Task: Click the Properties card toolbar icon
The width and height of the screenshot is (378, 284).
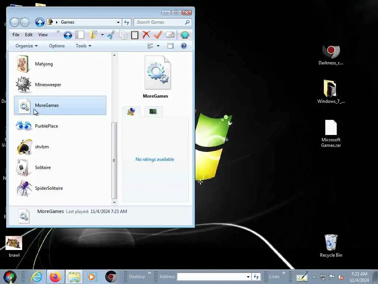Action: point(170,35)
